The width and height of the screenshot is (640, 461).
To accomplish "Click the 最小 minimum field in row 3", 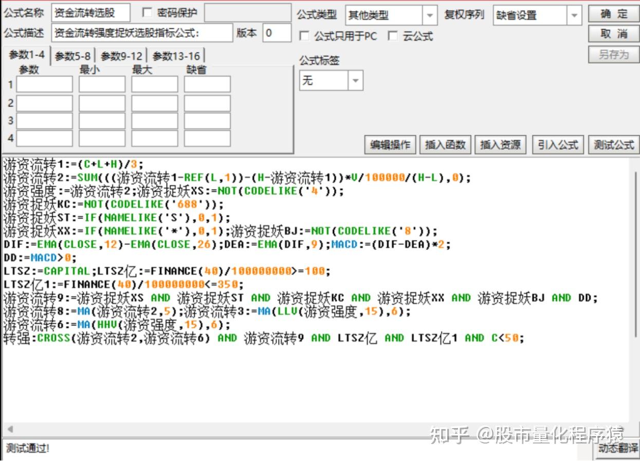I will pyautogui.click(x=102, y=121).
